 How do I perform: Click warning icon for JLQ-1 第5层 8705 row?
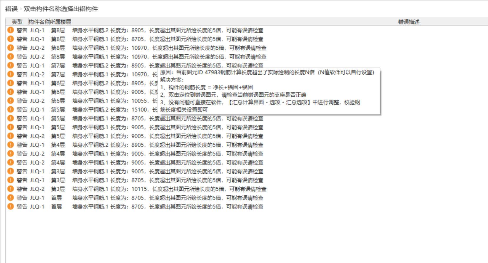[11, 118]
